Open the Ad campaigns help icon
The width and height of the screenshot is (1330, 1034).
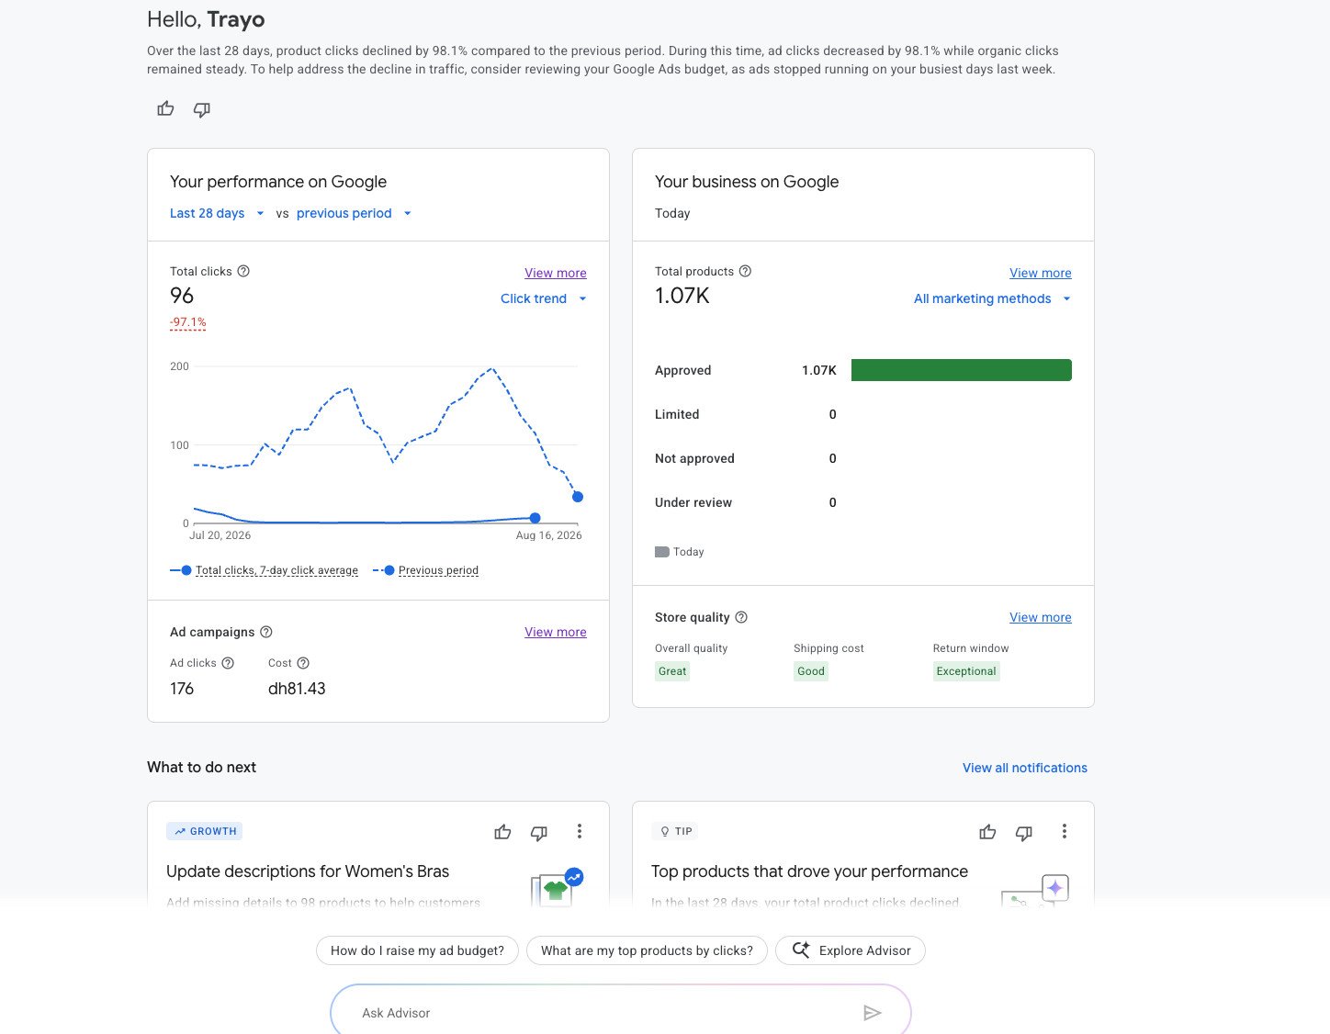coord(266,632)
